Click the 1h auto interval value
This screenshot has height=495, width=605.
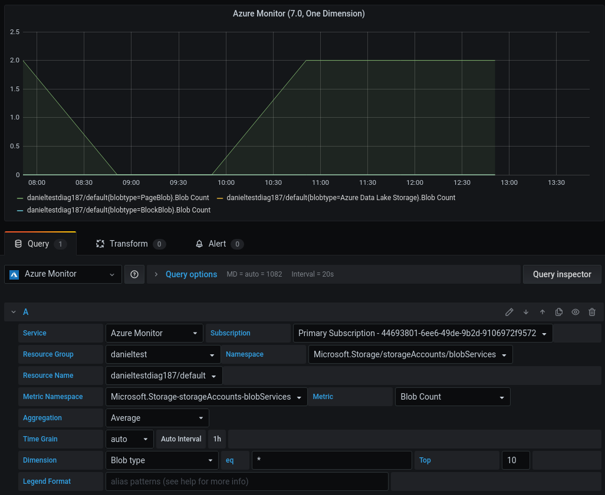click(217, 439)
